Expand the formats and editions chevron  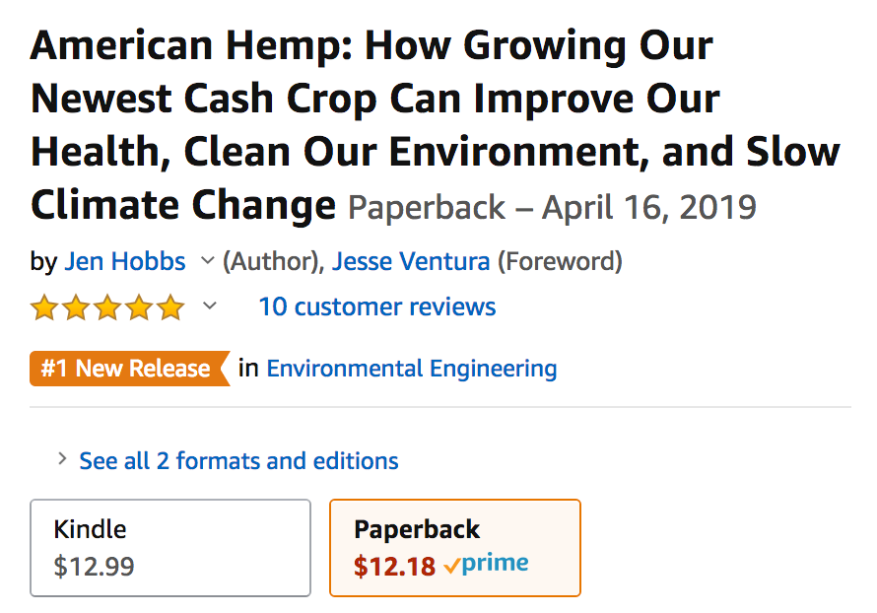coord(62,459)
